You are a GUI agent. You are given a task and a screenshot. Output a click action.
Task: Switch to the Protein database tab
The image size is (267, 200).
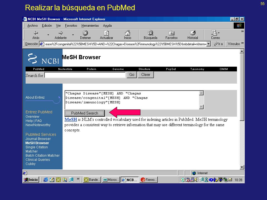pos(92,69)
